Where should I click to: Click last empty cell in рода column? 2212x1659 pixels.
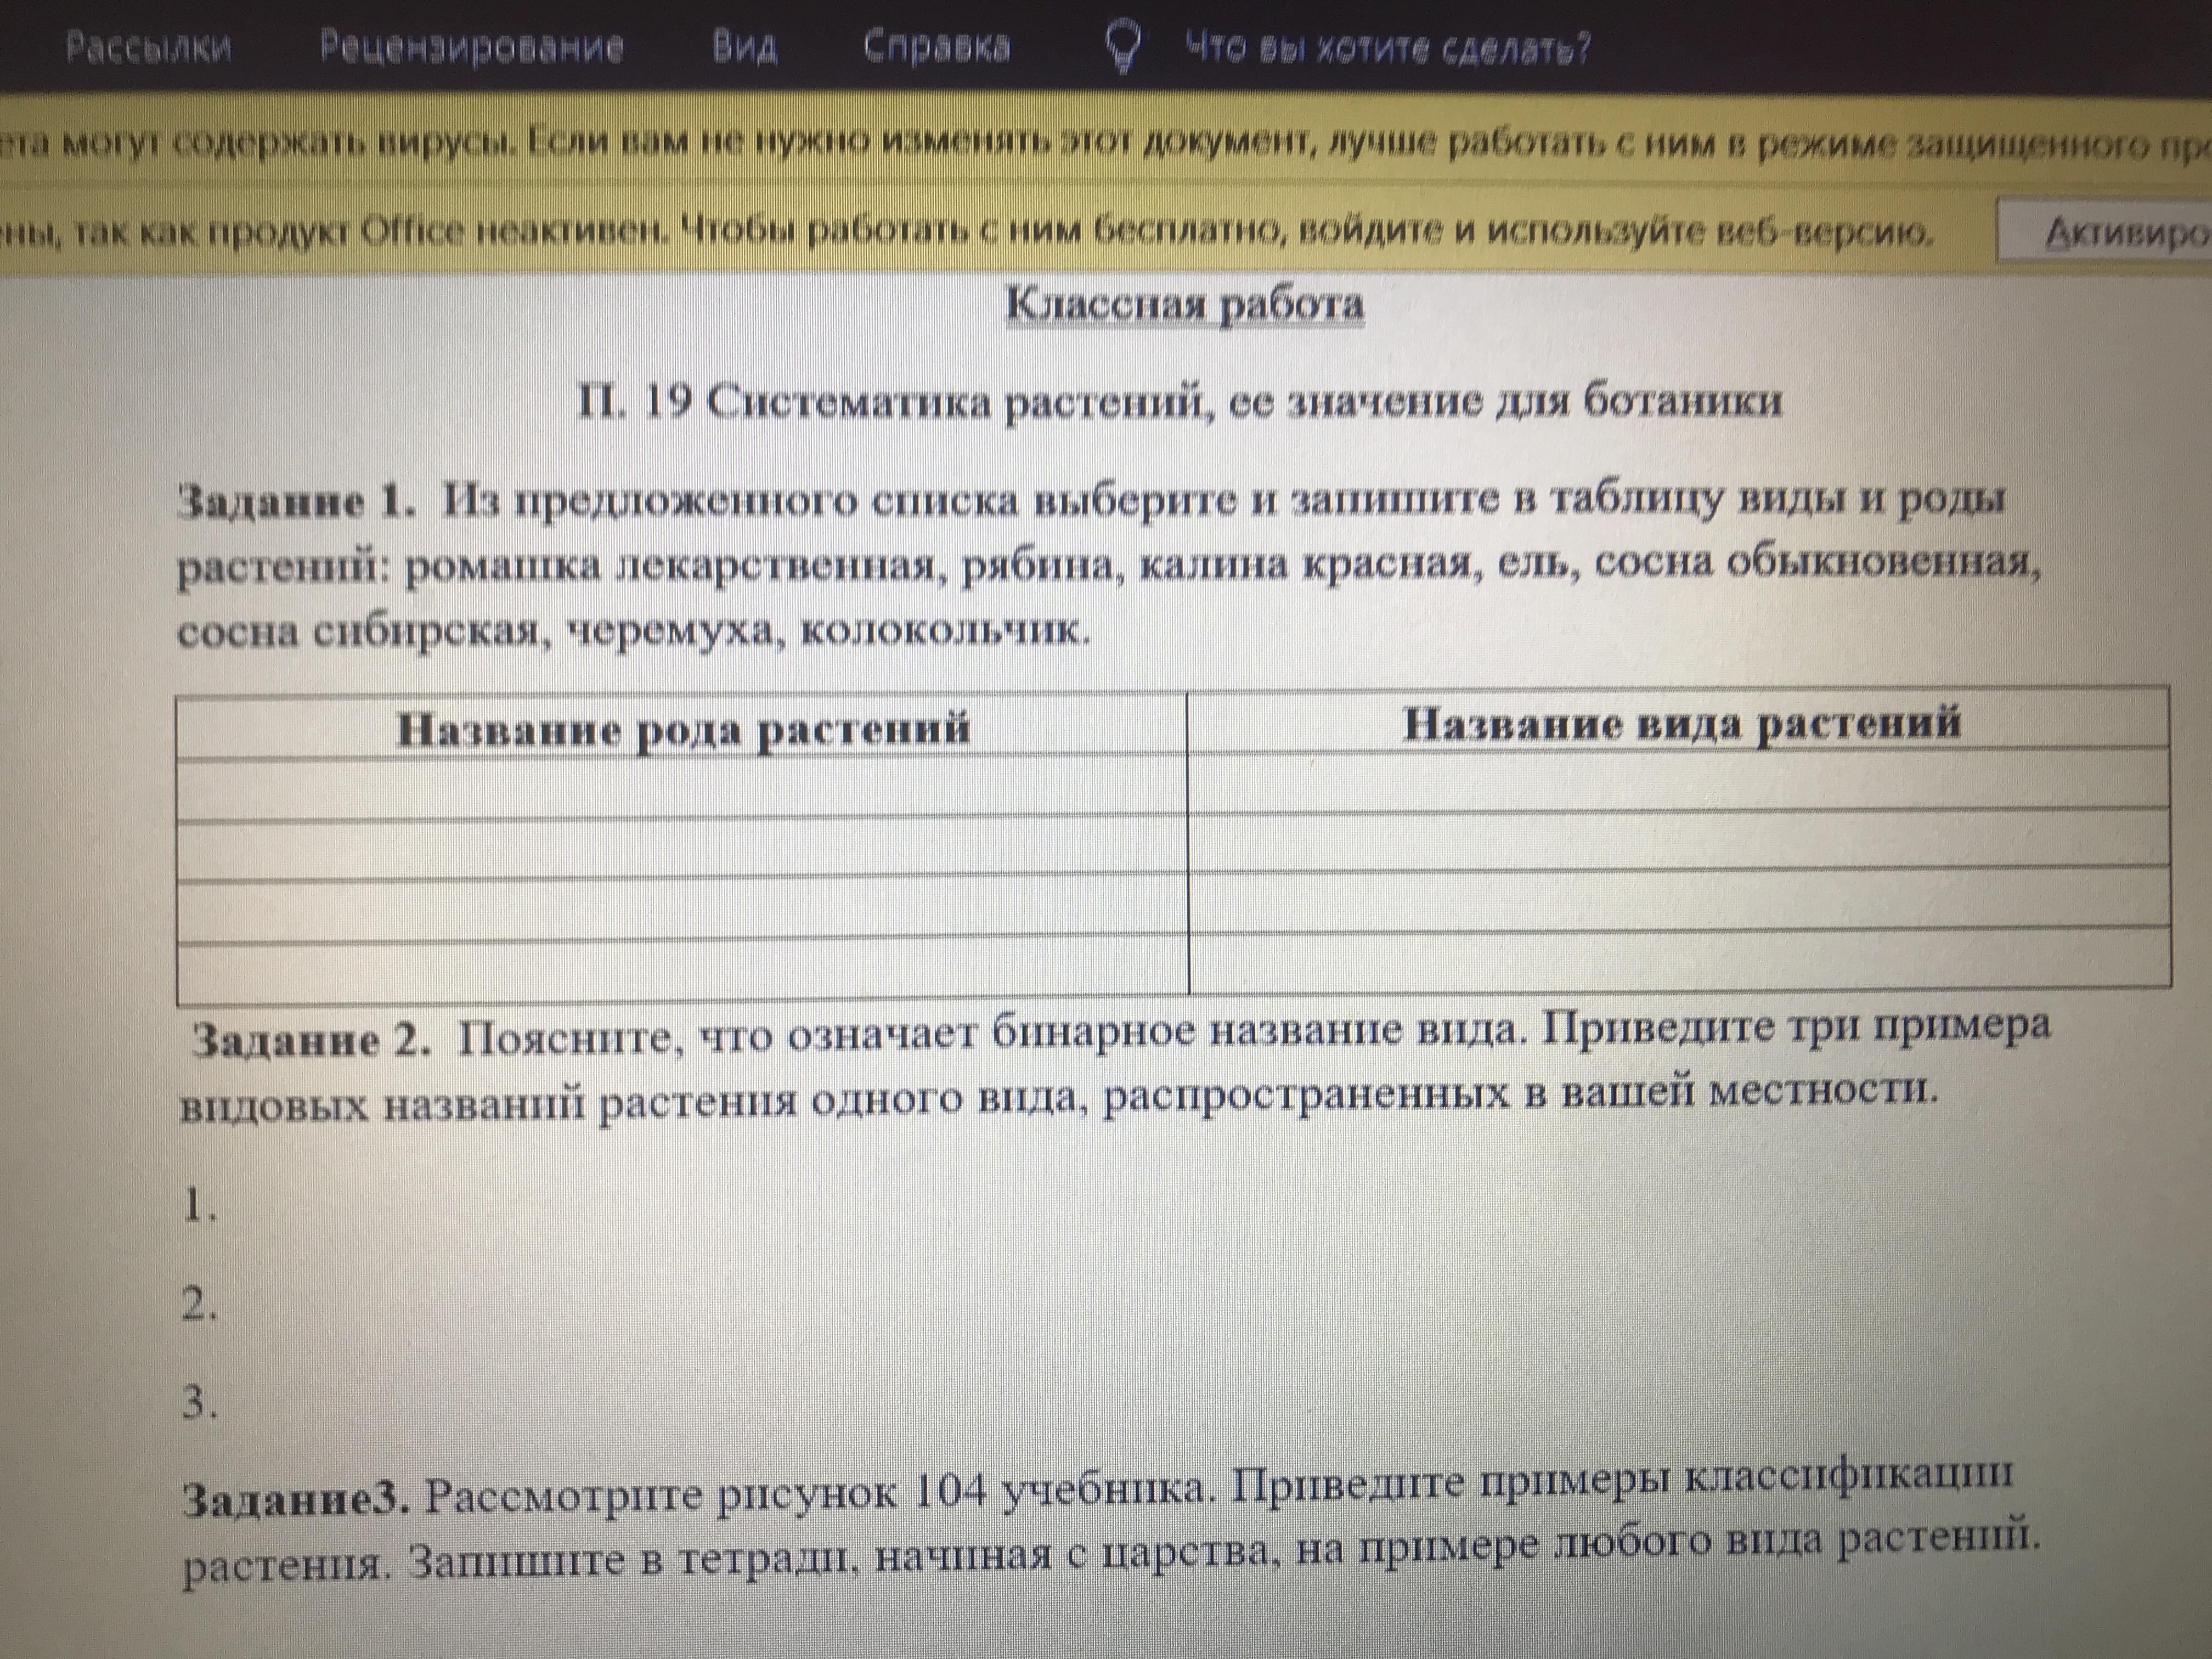point(682,970)
